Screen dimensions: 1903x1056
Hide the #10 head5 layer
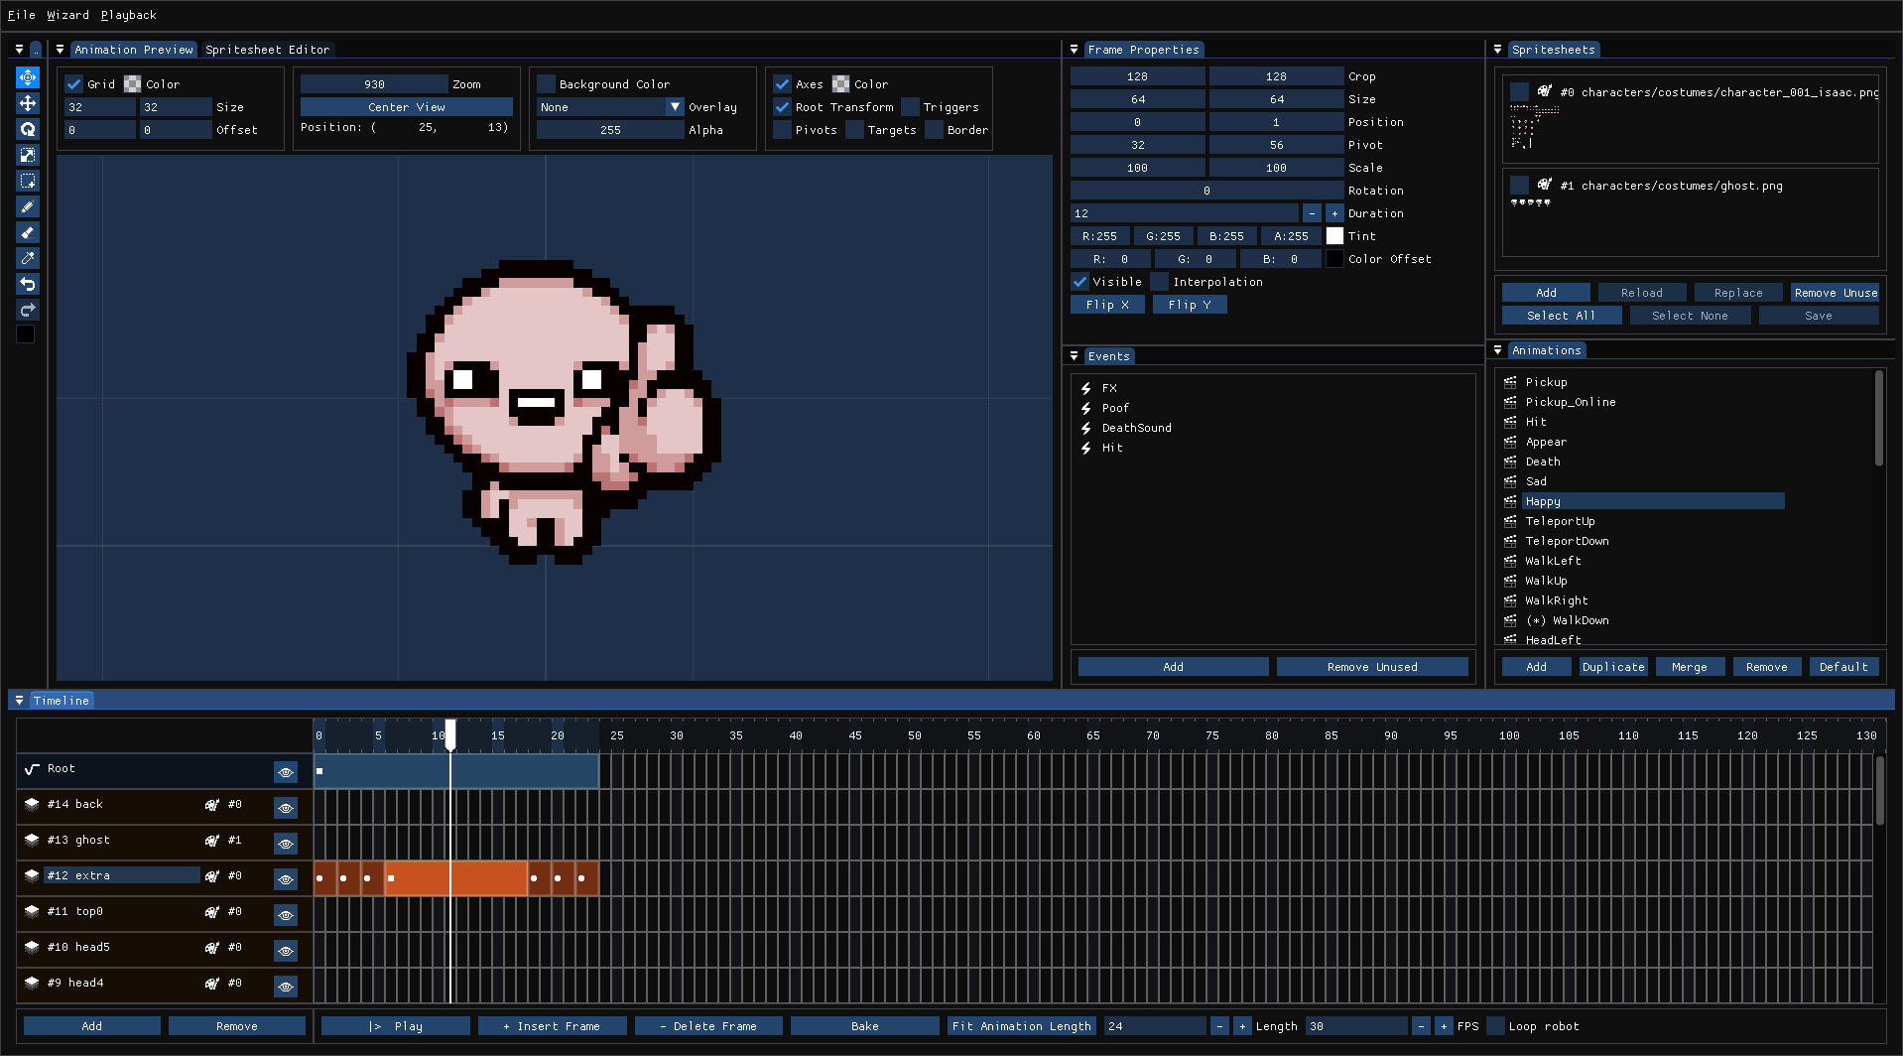286,951
